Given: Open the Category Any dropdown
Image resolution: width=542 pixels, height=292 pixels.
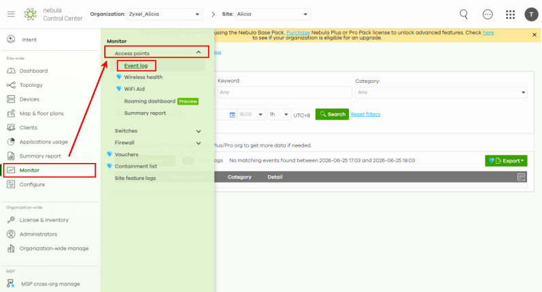Looking at the screenshot, I should (441, 92).
